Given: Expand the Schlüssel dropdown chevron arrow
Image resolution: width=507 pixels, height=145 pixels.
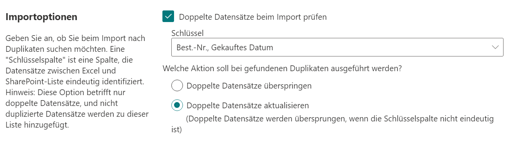Looking at the screenshot, I should coord(495,48).
